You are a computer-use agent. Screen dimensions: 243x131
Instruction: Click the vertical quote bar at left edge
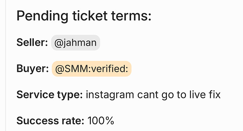[x=6, y=65]
